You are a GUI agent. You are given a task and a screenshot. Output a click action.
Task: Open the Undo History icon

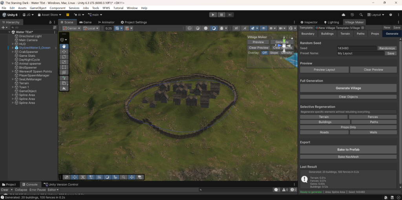[352, 15]
